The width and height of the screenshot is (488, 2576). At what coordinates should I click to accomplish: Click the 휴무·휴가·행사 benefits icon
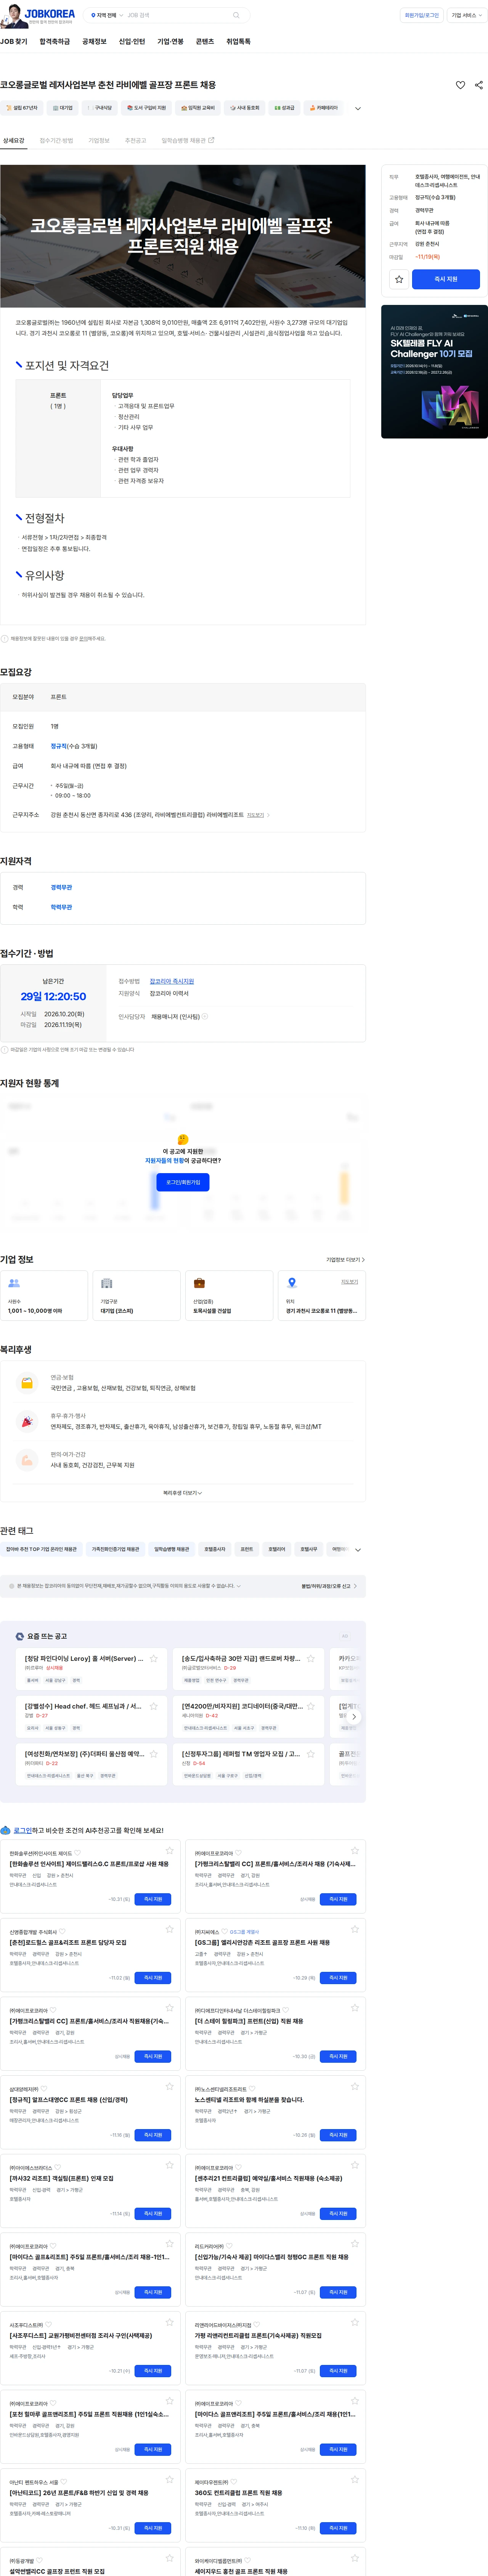tap(27, 1421)
